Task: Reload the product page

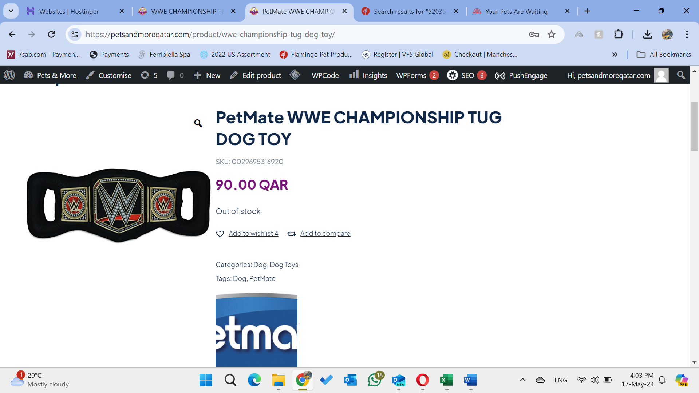Action: click(51, 35)
